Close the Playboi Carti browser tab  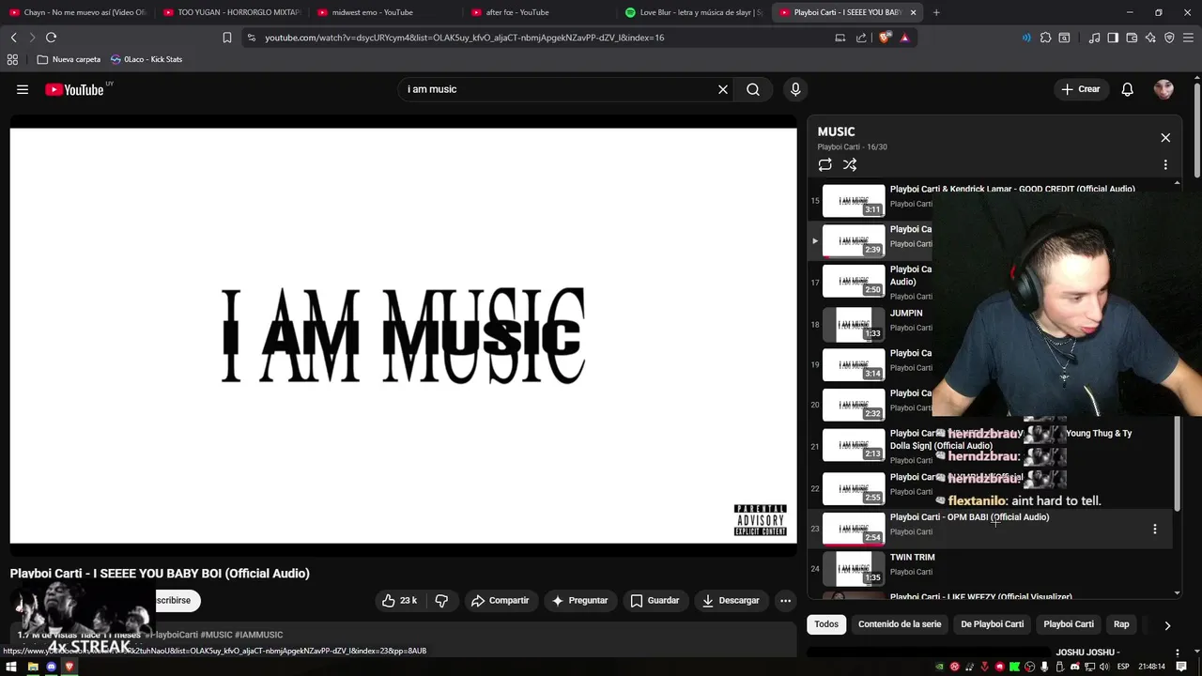click(913, 12)
